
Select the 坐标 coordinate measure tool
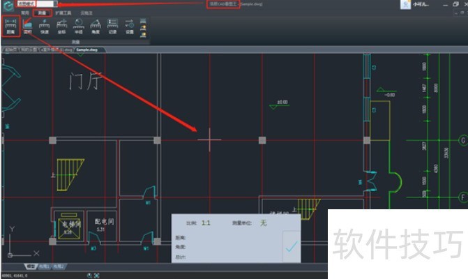coord(61,27)
